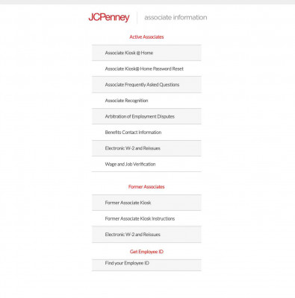
Task: Open Electronic W-2 and Reissues under Former Associates
Action: click(x=146, y=235)
